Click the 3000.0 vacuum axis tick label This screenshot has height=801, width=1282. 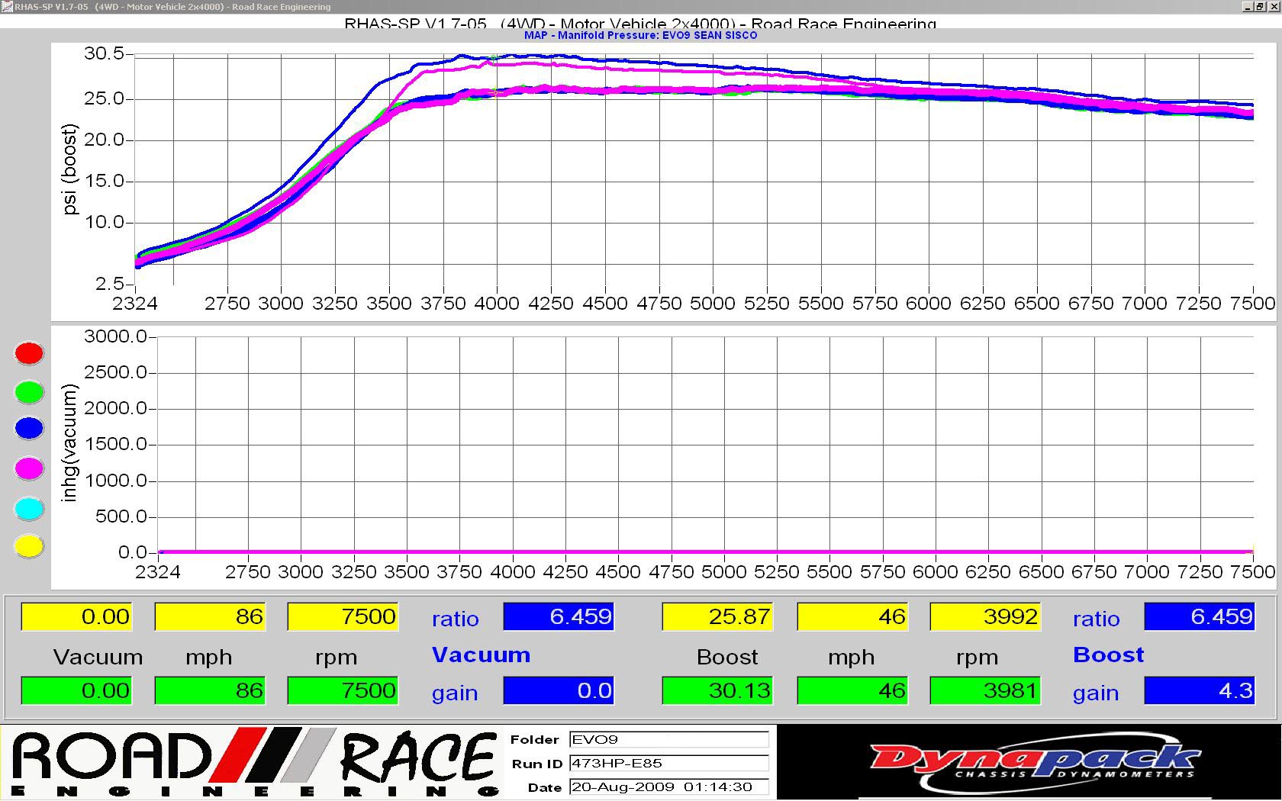coord(115,336)
